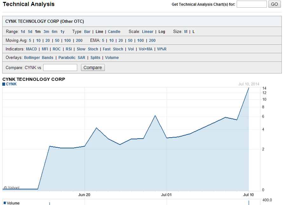
Task: Add the EMA 10 line
Action: 112,41
